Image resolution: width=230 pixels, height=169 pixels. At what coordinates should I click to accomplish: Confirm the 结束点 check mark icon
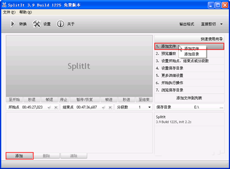click(103, 107)
